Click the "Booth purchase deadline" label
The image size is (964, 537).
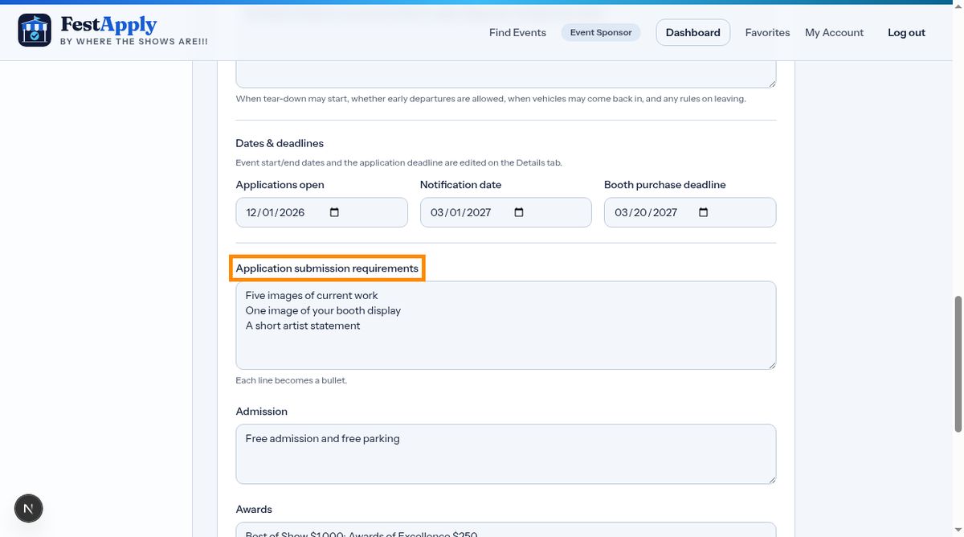click(664, 185)
